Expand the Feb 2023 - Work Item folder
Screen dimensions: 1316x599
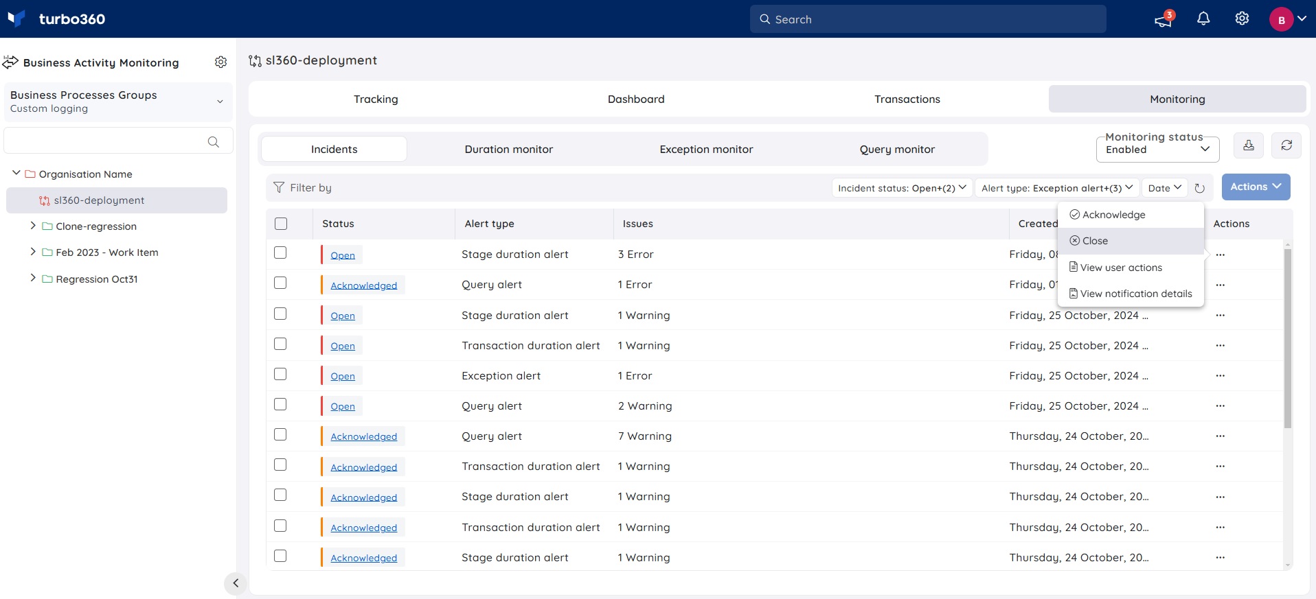(x=33, y=252)
